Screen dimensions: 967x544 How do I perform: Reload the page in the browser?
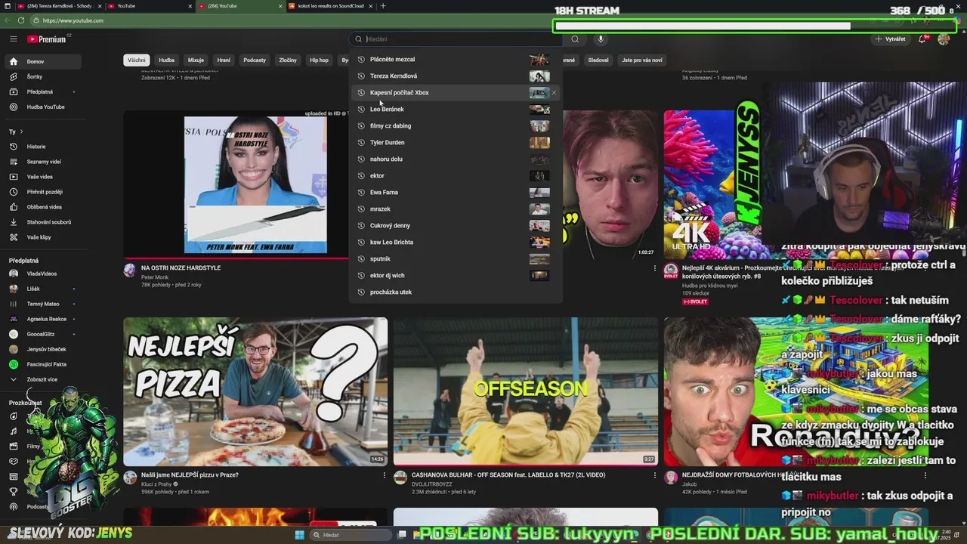[20, 20]
